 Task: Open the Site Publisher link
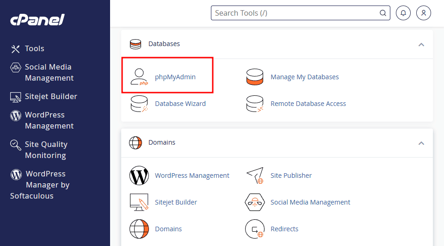pyautogui.click(x=291, y=176)
